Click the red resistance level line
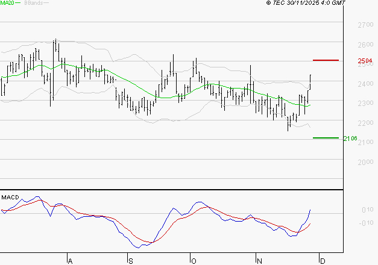 [326, 60]
